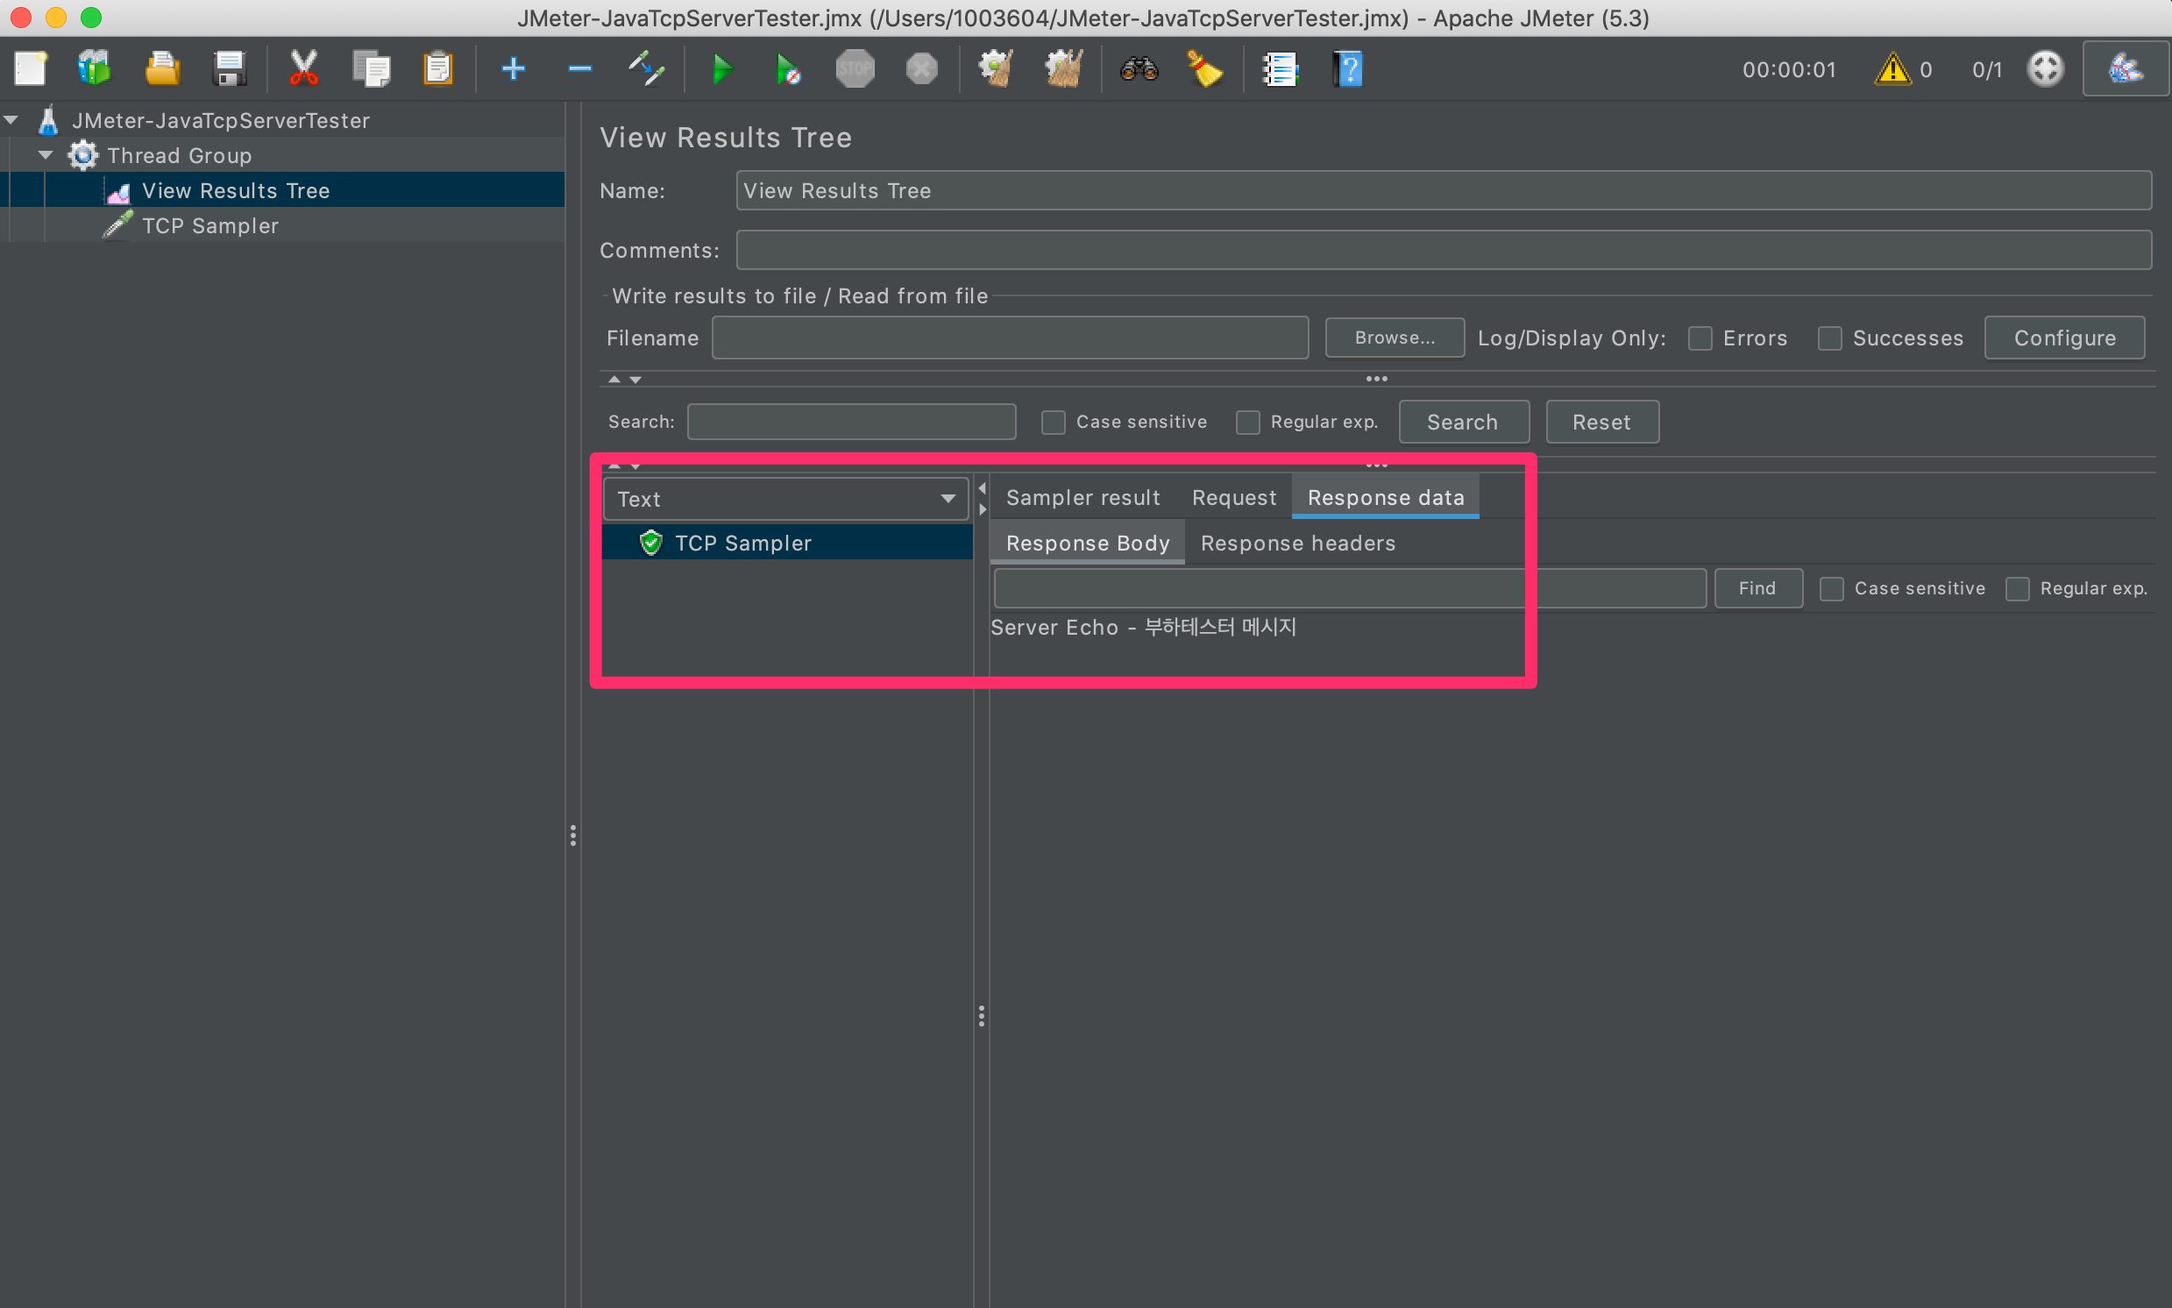Click green shield beside TCP Sampler result
Image resolution: width=2172 pixels, height=1308 pixels.
[x=650, y=542]
